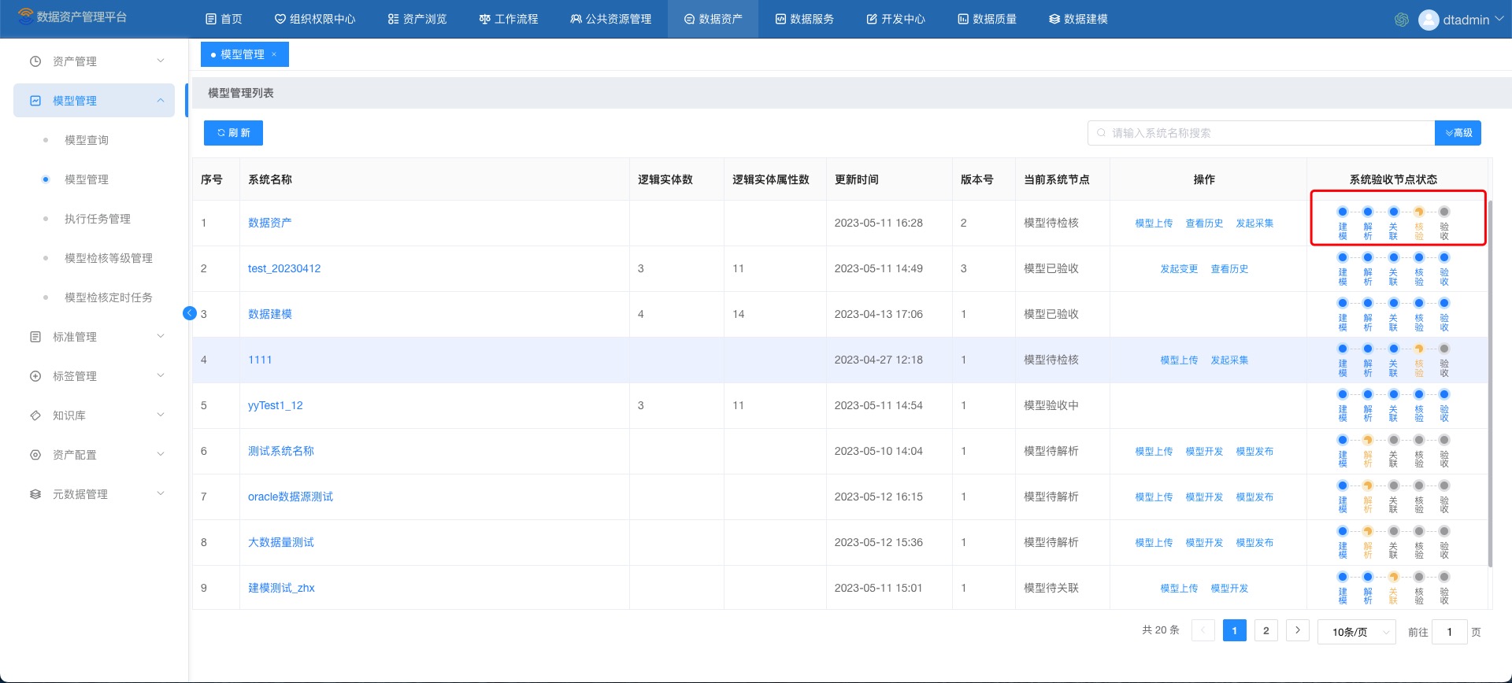Click the standard management document icon

tap(35, 337)
